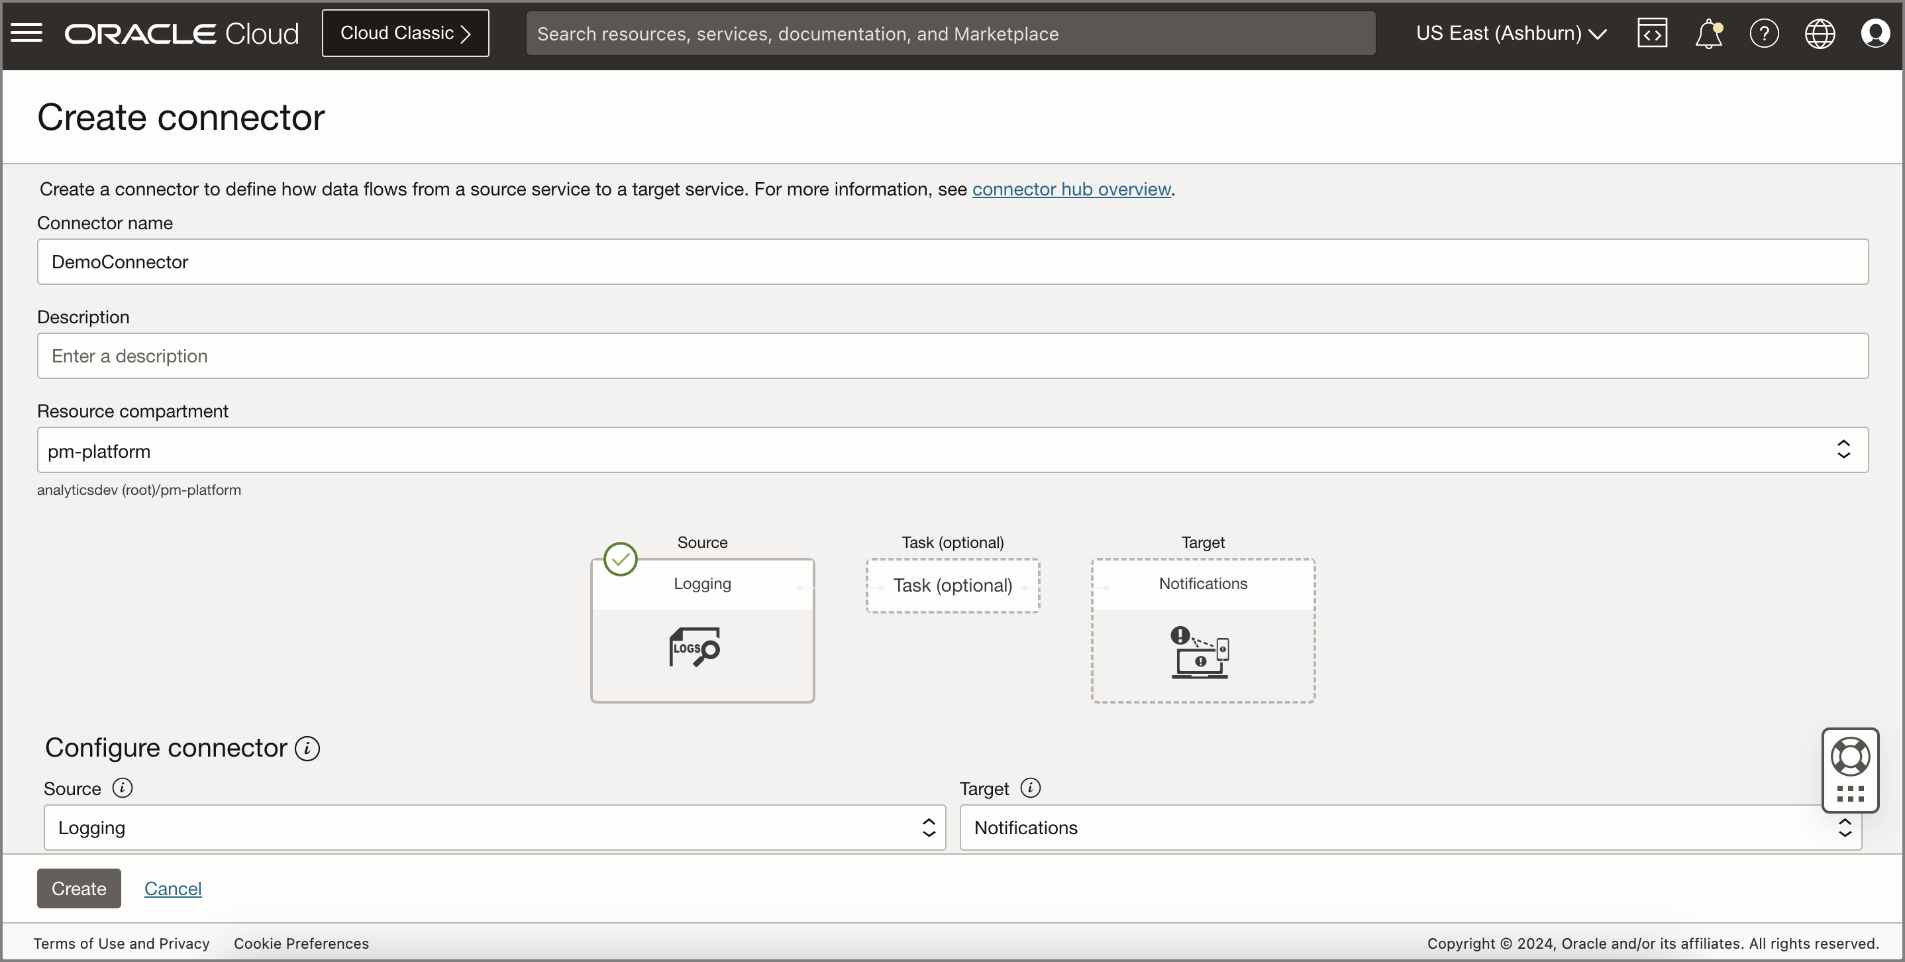Expand the Resource compartment dropdown
Image resolution: width=1905 pixels, height=962 pixels.
click(x=952, y=451)
